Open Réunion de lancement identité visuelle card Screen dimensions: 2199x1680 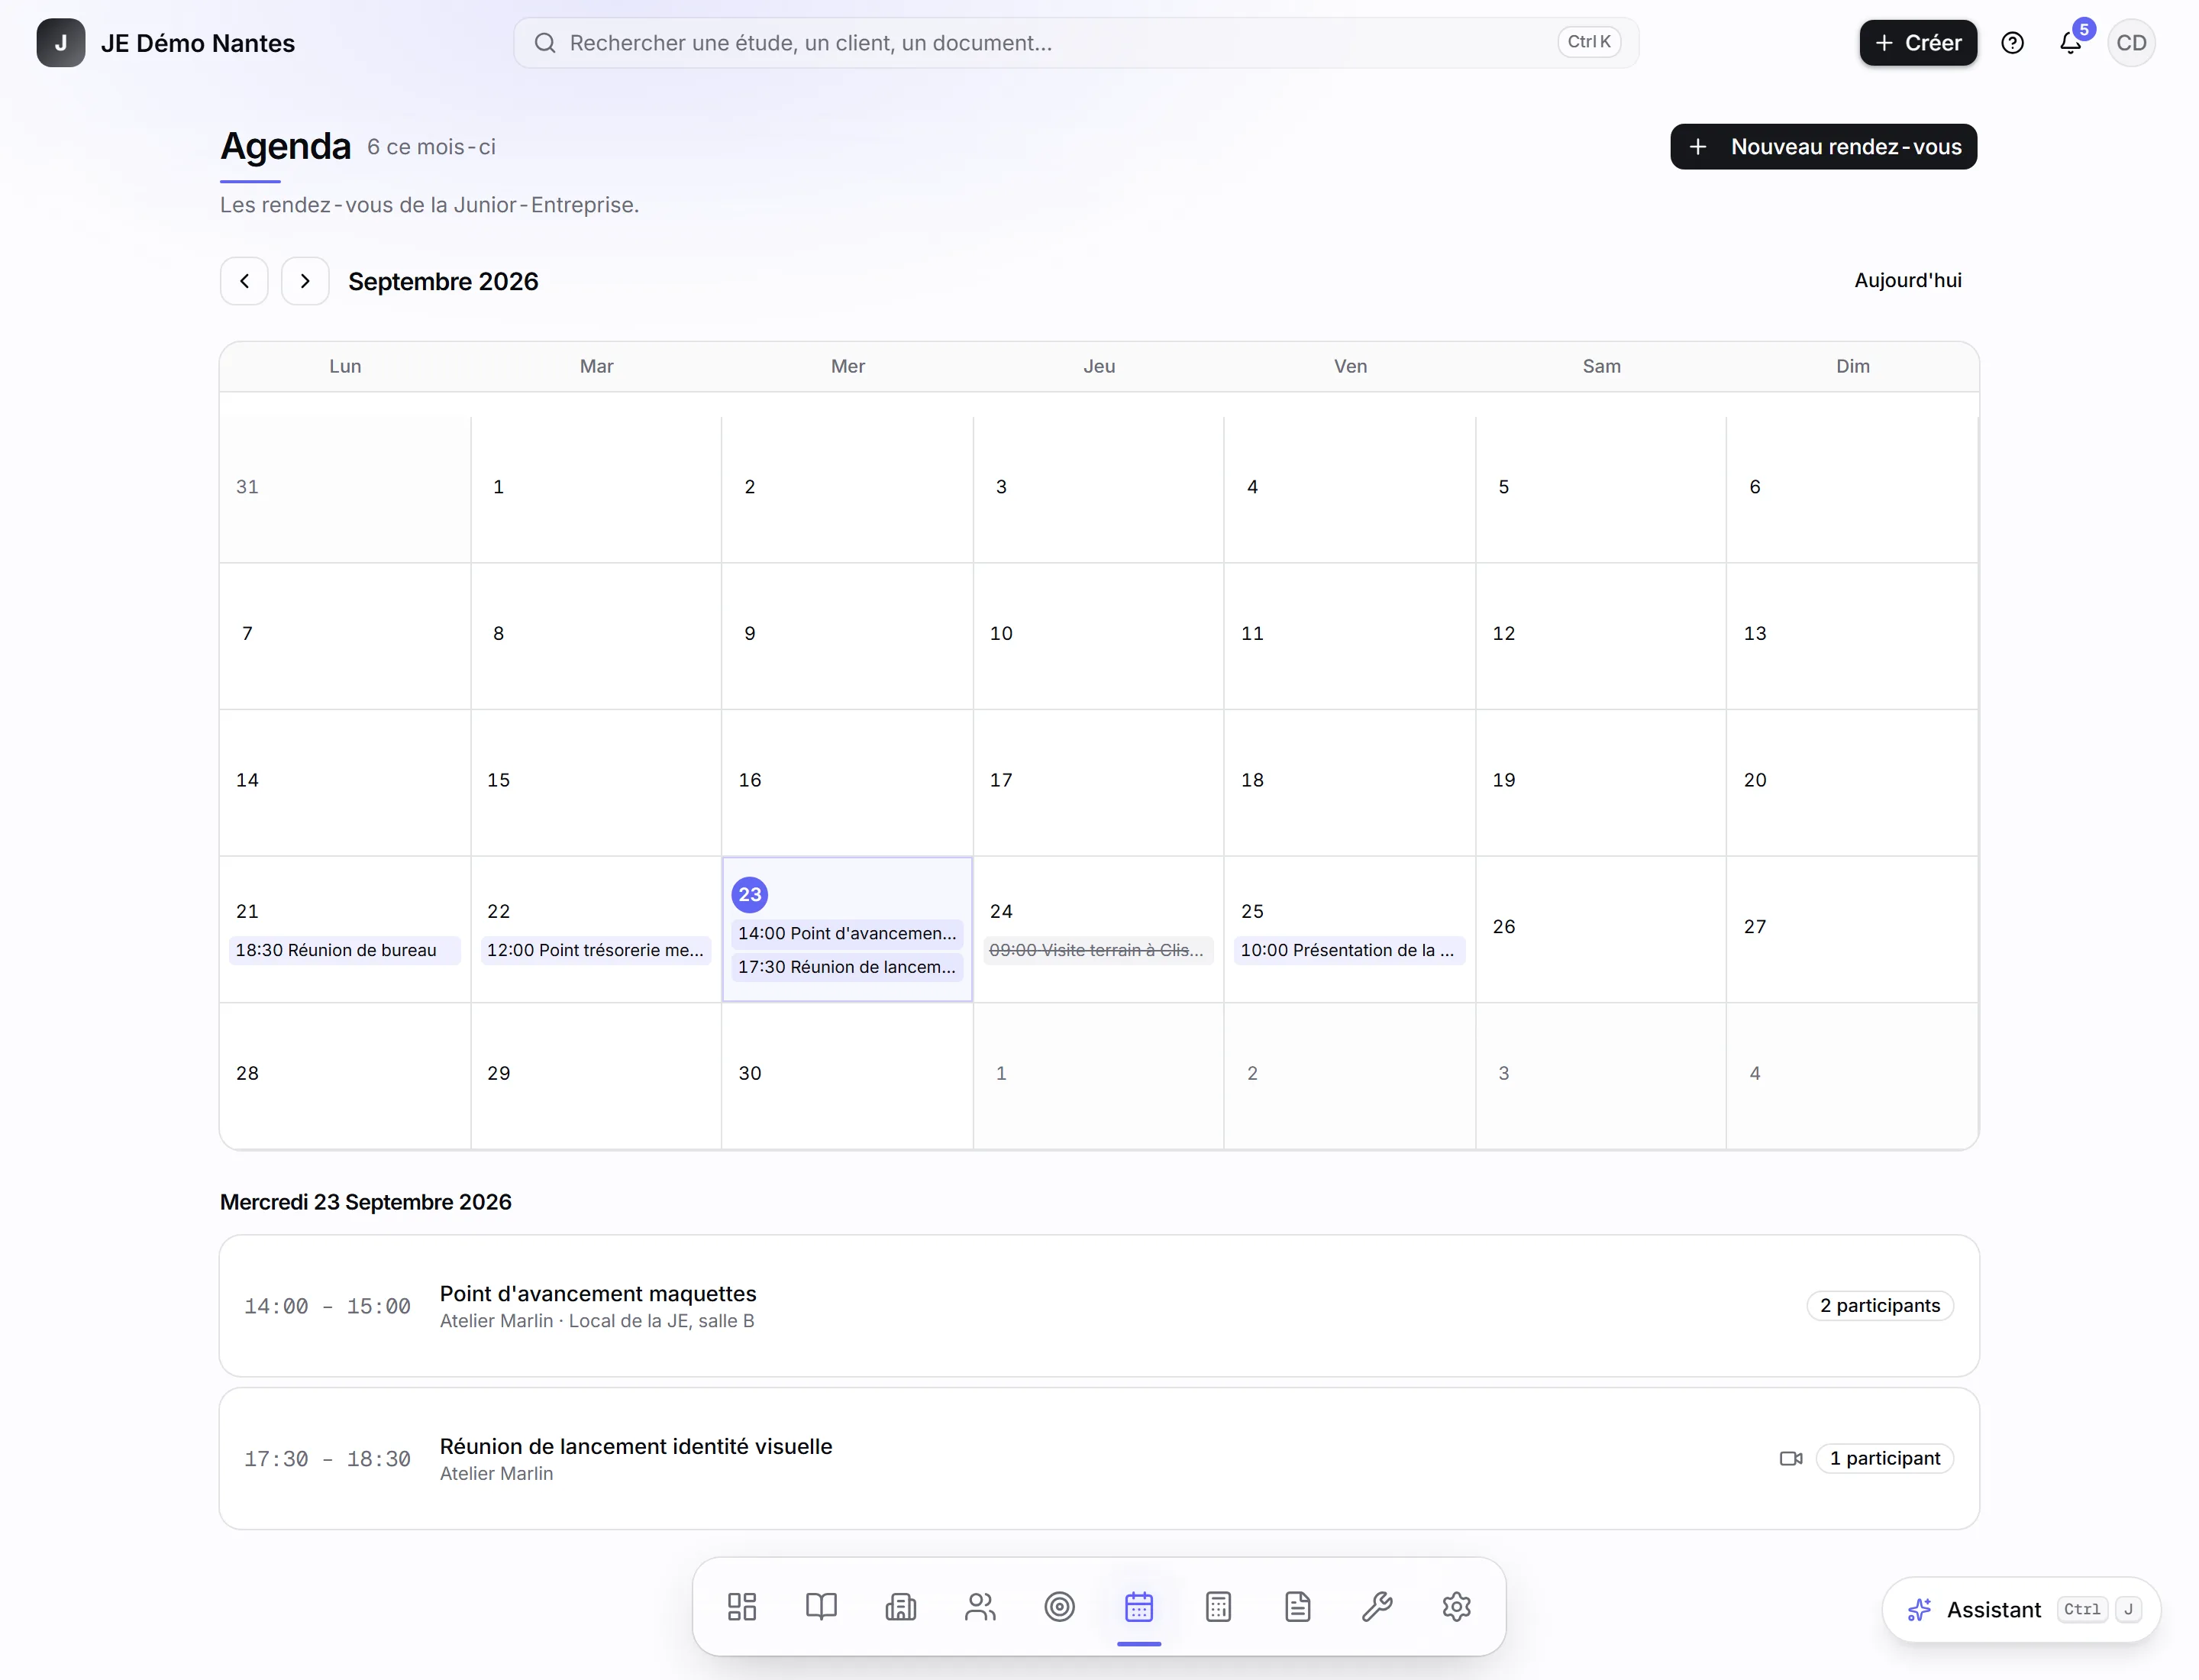[1099, 1458]
